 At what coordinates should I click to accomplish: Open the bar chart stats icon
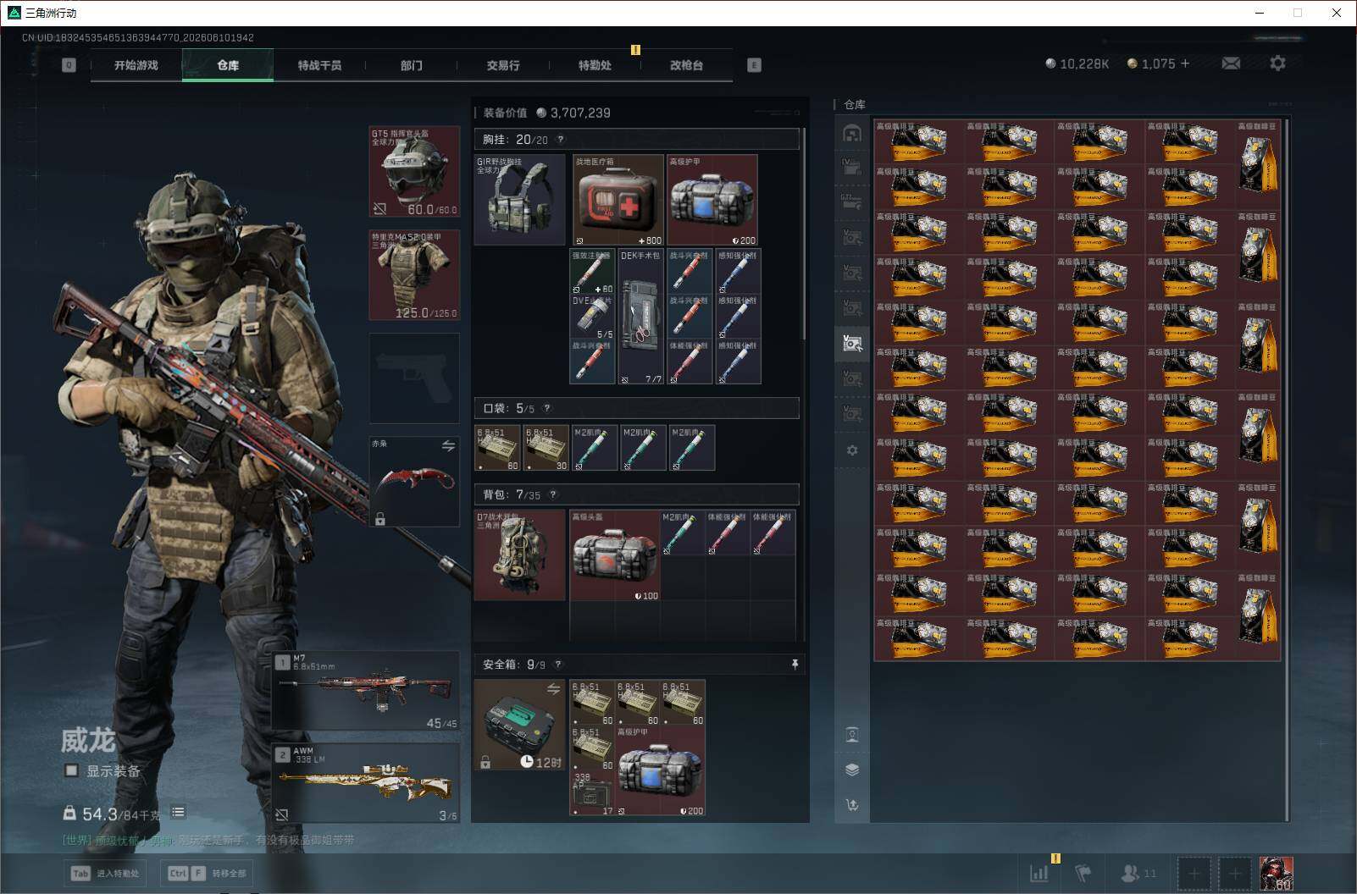point(1039,873)
